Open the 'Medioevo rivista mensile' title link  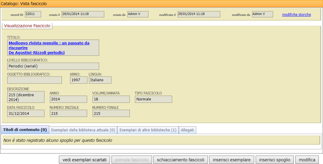(x=49, y=43)
